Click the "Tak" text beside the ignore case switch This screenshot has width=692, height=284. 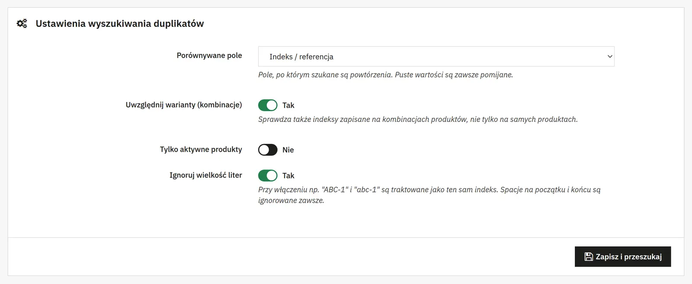(288, 176)
